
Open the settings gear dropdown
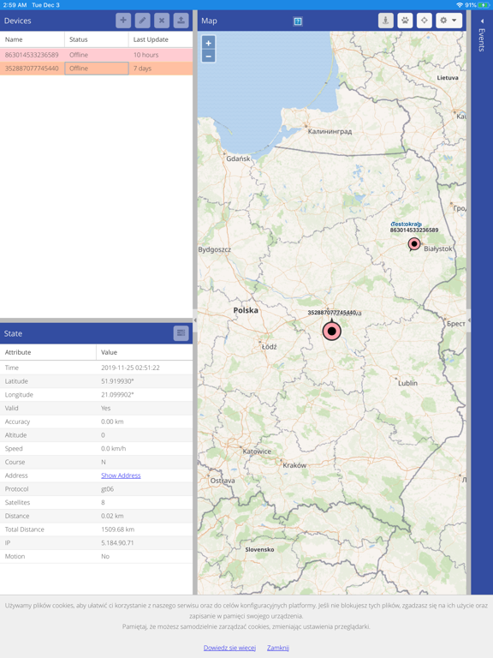449,21
